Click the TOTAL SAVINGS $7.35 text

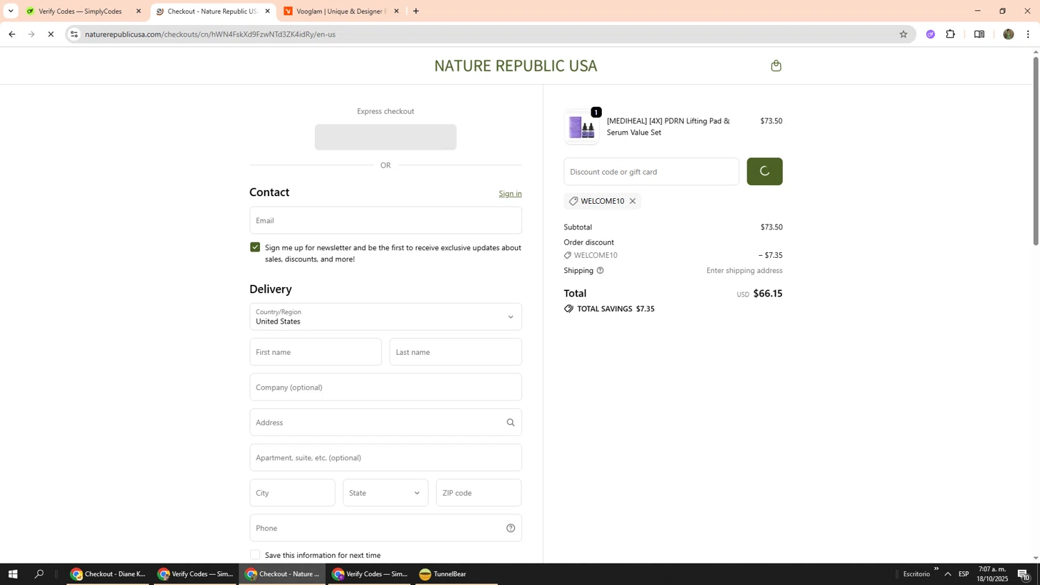[x=616, y=309]
